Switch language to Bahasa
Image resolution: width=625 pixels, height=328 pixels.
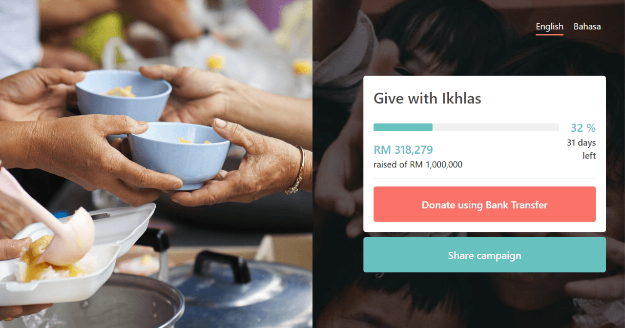(x=587, y=26)
